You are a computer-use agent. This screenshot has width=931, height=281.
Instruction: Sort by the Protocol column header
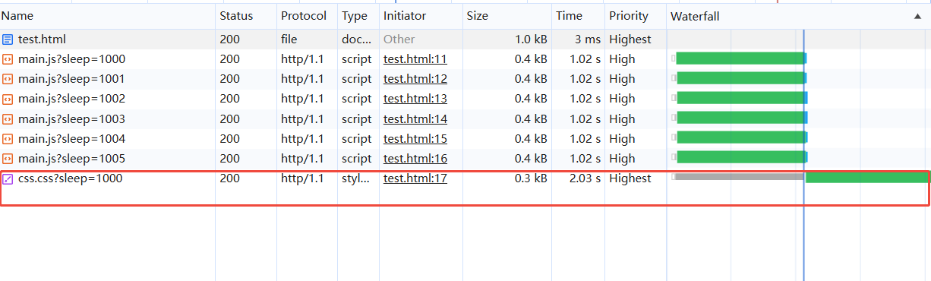304,16
